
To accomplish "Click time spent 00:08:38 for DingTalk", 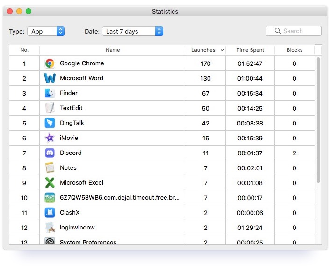I will click(x=250, y=124).
